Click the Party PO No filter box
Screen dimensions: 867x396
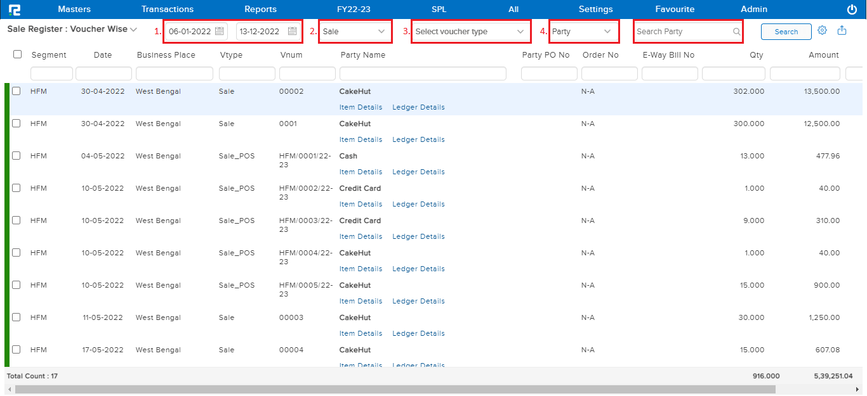[549, 73]
